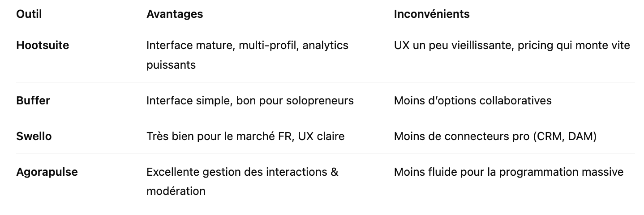This screenshot has width=644, height=215.
Task: Select the Agorapulse row label
Action: coord(47,172)
